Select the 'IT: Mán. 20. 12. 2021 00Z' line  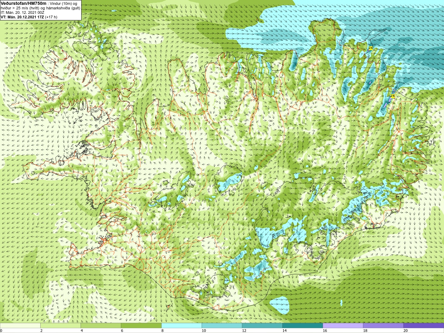(x=23, y=12)
